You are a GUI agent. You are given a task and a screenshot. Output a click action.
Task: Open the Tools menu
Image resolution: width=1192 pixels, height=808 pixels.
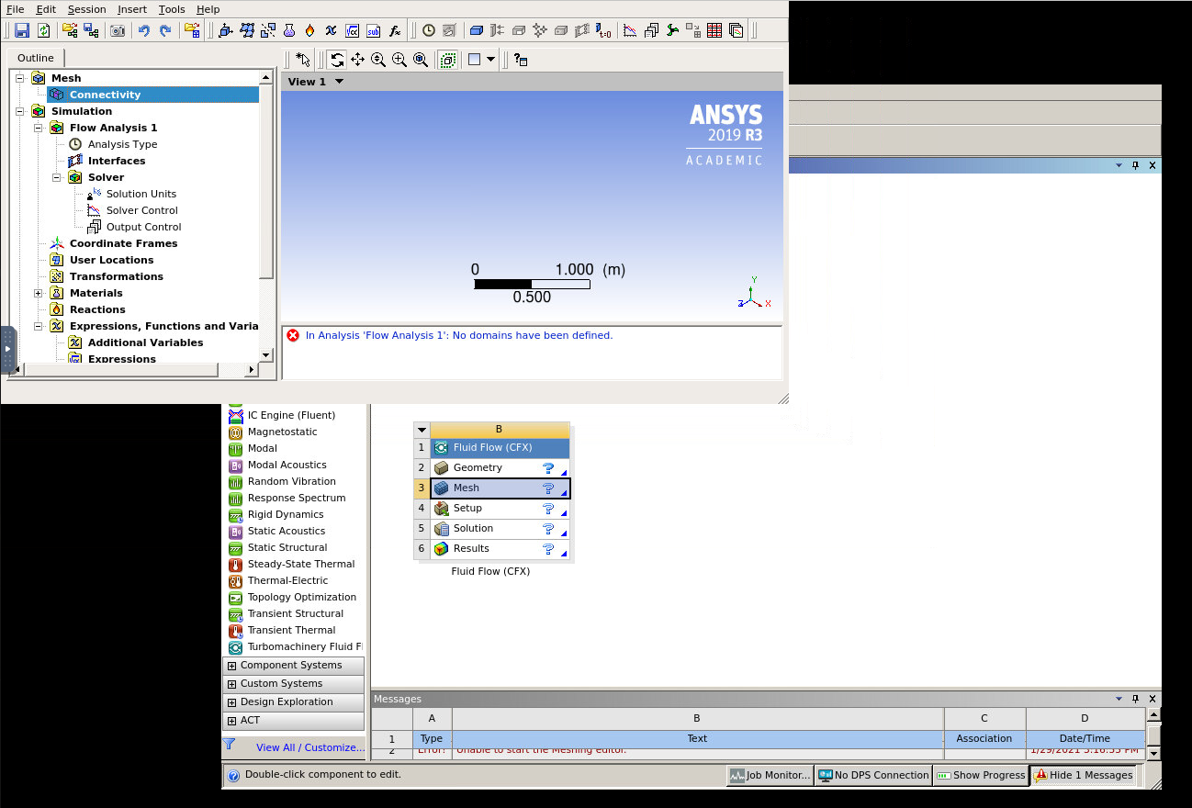coord(172,9)
